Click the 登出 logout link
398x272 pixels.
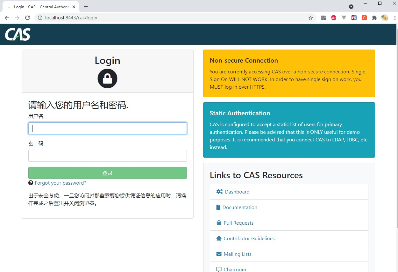pyautogui.click(x=59, y=203)
